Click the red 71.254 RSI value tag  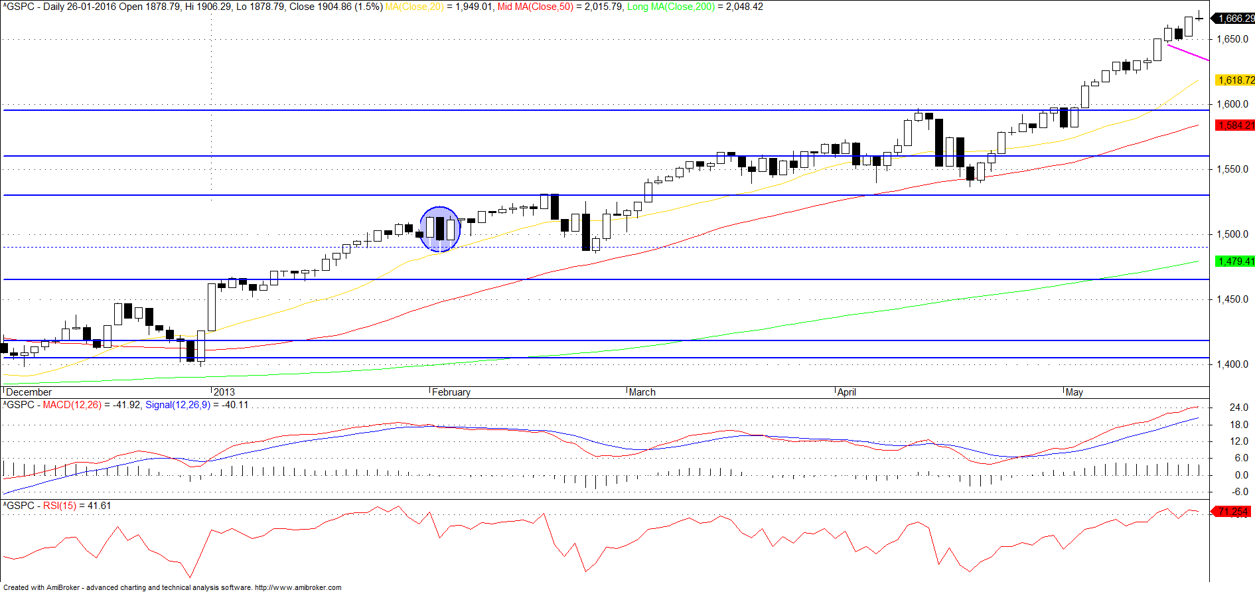pyautogui.click(x=1232, y=512)
